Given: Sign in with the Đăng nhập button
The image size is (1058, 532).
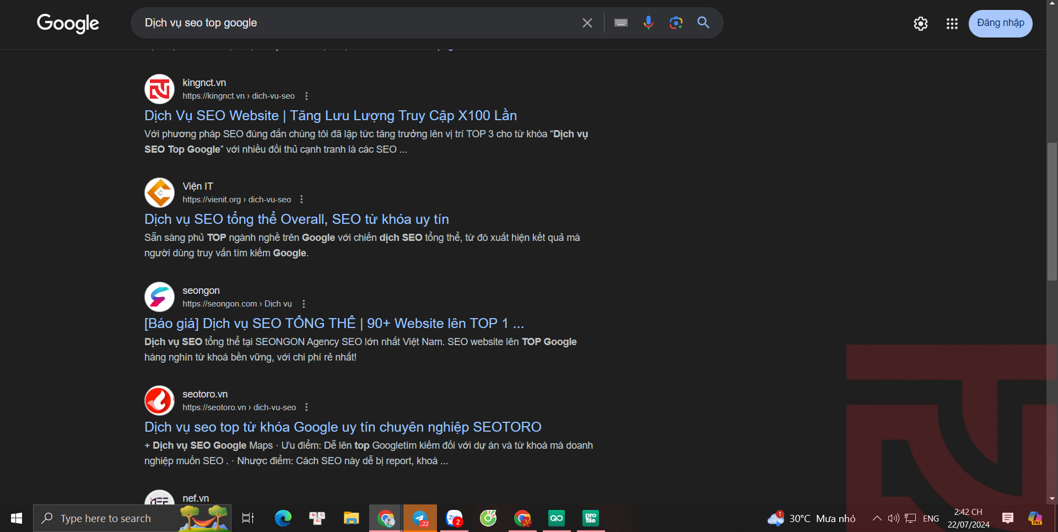Looking at the screenshot, I should [1001, 23].
